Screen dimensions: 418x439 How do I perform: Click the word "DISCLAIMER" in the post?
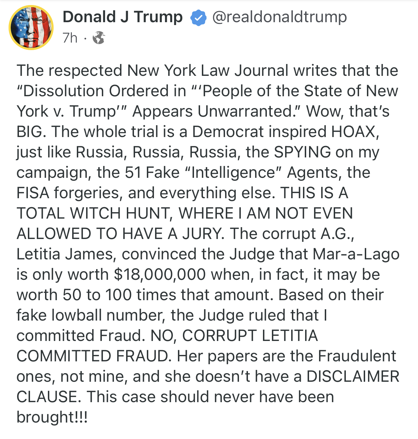tap(353, 376)
